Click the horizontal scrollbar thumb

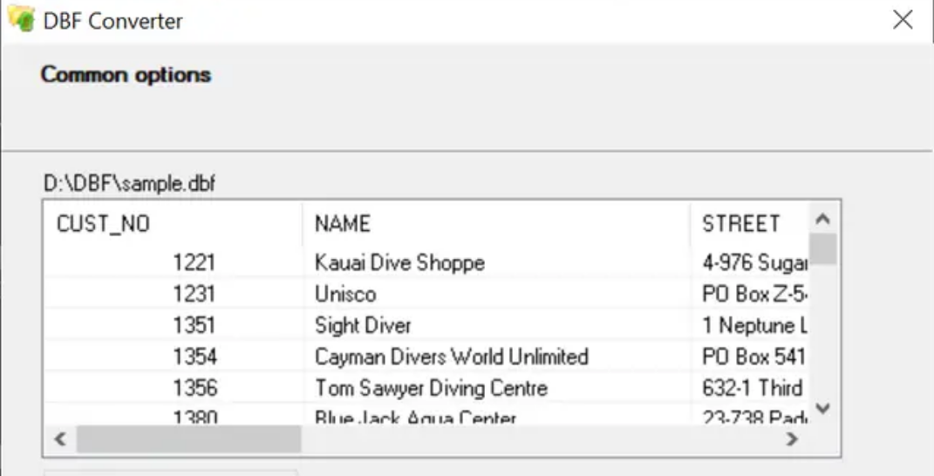(x=188, y=440)
